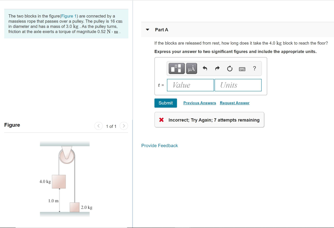The width and height of the screenshot is (334, 228).
Task: Submit the answer
Action: pos(165,103)
